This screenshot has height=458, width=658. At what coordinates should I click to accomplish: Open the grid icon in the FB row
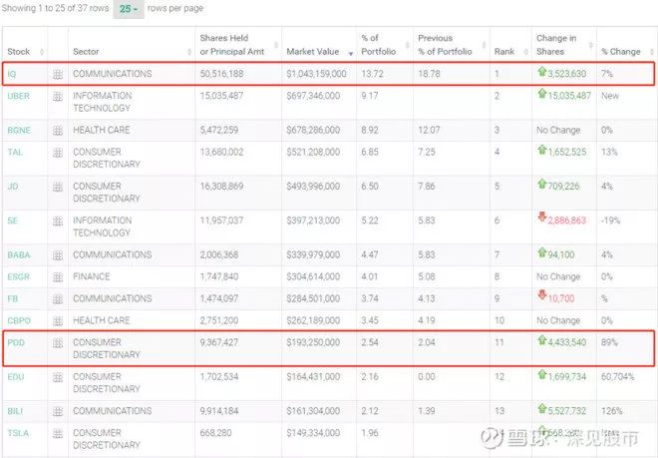point(58,299)
